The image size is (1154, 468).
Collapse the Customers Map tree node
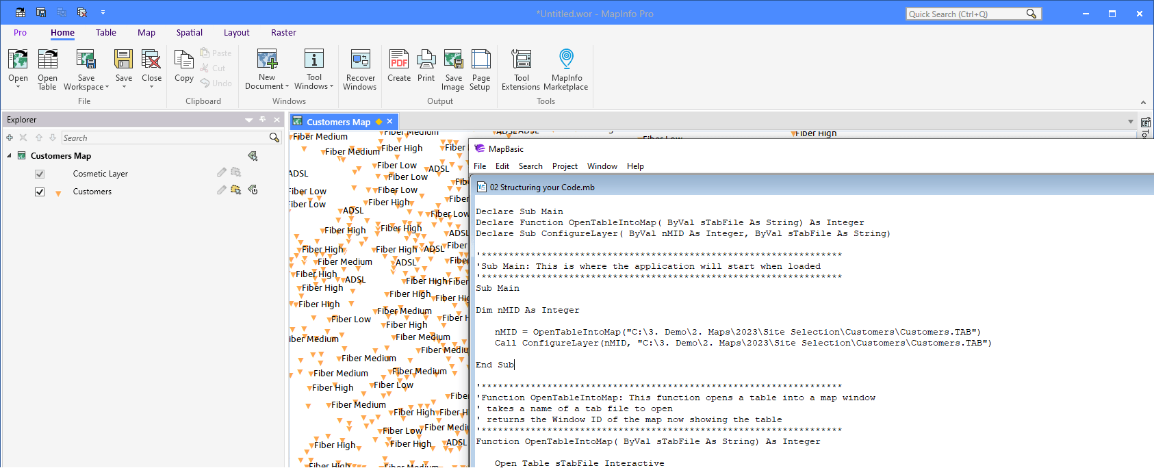(9, 156)
